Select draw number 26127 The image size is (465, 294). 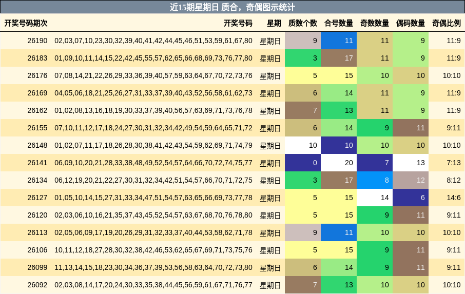point(37,198)
